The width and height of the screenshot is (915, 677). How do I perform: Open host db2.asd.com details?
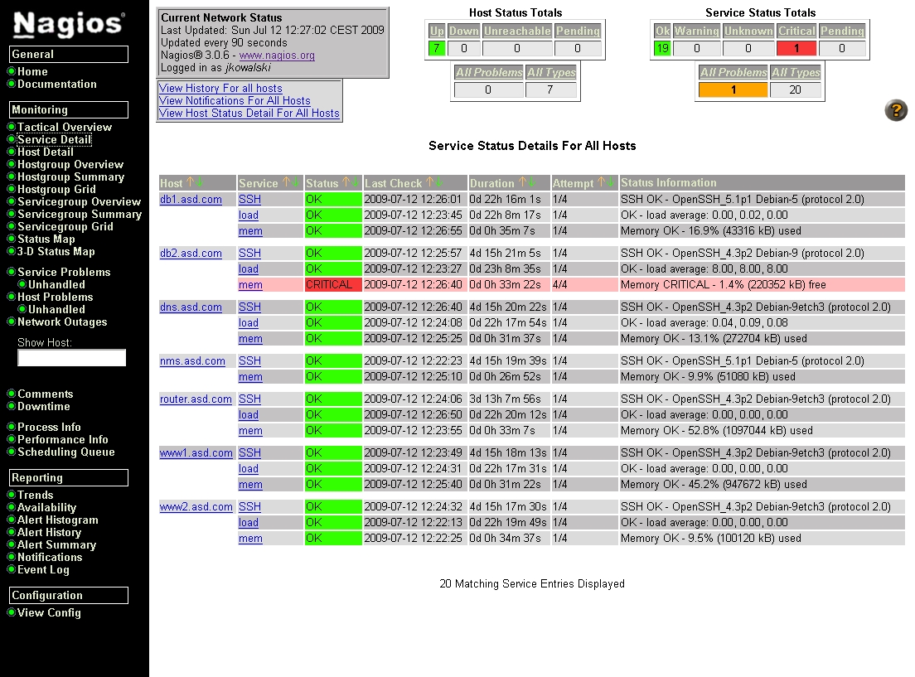[x=191, y=254]
